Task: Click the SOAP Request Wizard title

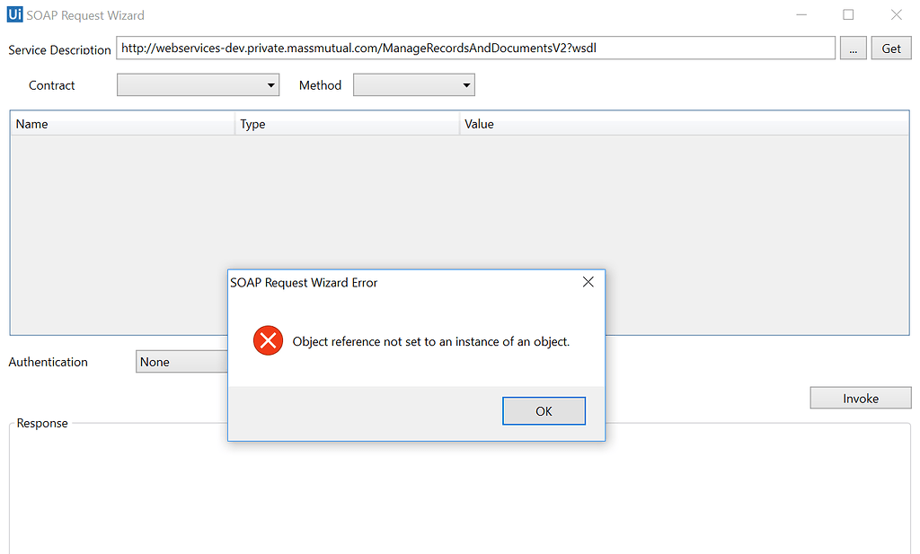Action: point(86,14)
